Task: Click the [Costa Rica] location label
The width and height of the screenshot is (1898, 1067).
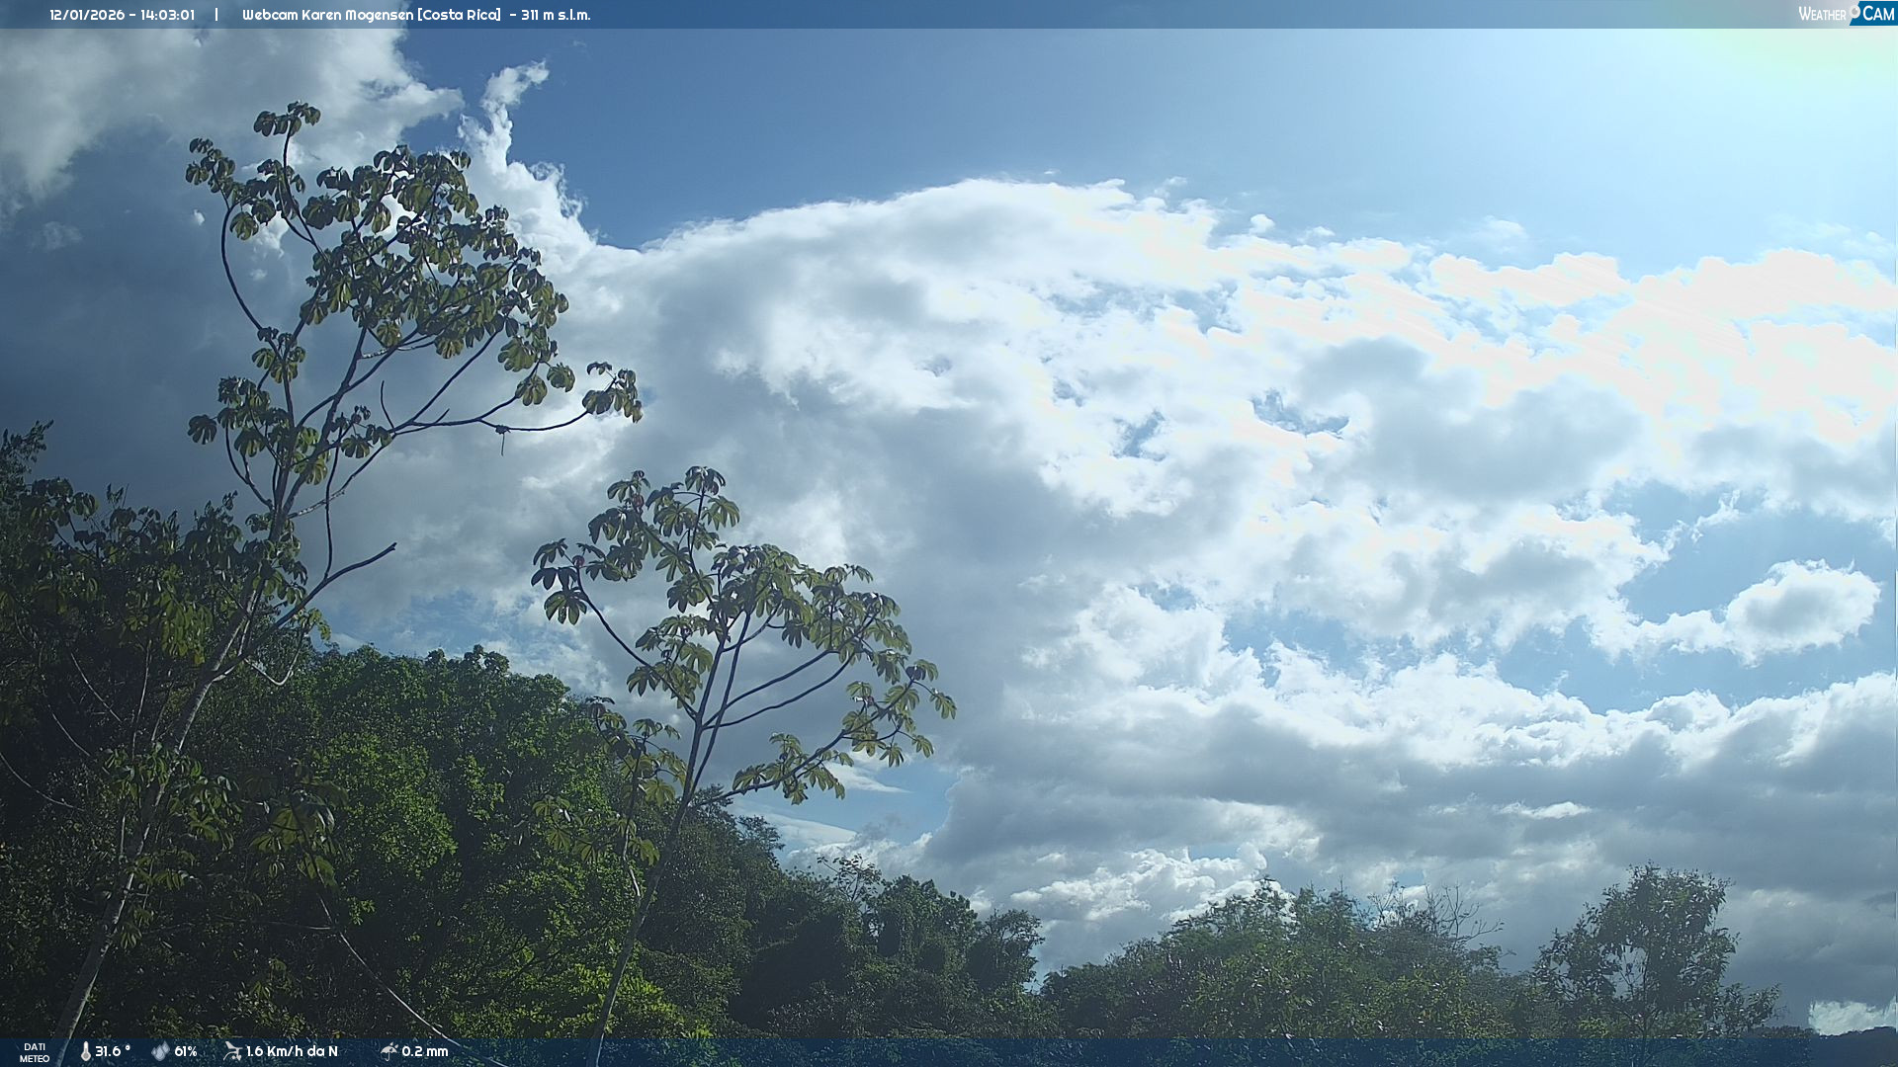Action: tap(459, 15)
